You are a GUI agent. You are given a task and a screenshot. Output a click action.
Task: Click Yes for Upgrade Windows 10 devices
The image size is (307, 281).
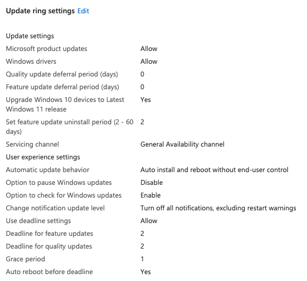145,100
